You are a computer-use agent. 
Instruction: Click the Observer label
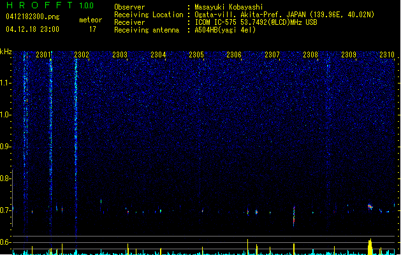[x=129, y=7]
